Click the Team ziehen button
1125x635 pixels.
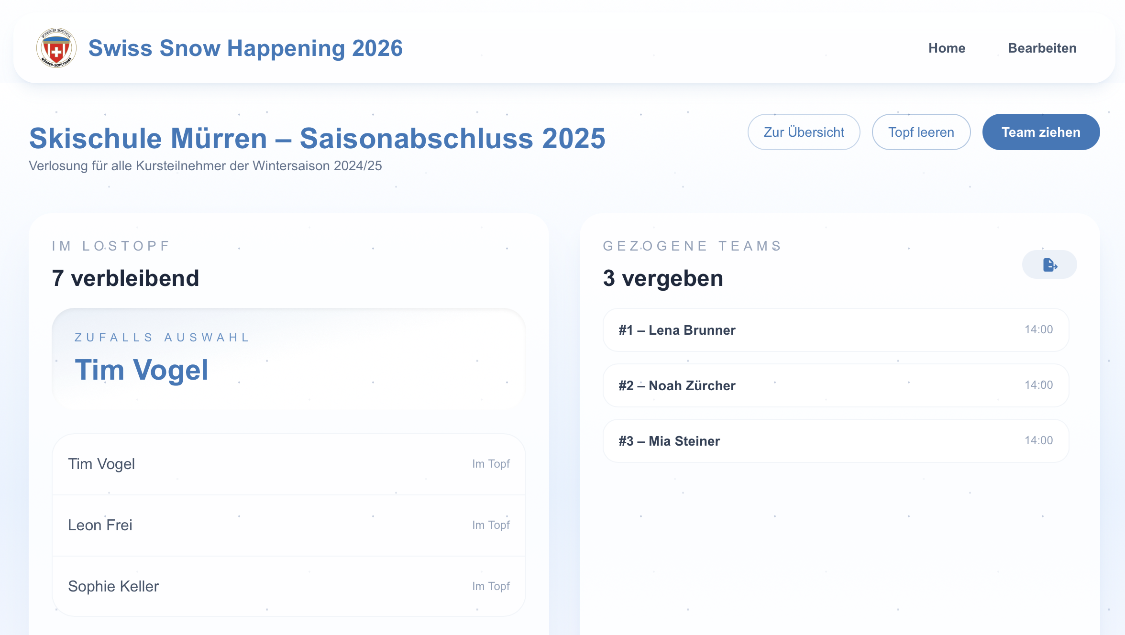point(1041,132)
